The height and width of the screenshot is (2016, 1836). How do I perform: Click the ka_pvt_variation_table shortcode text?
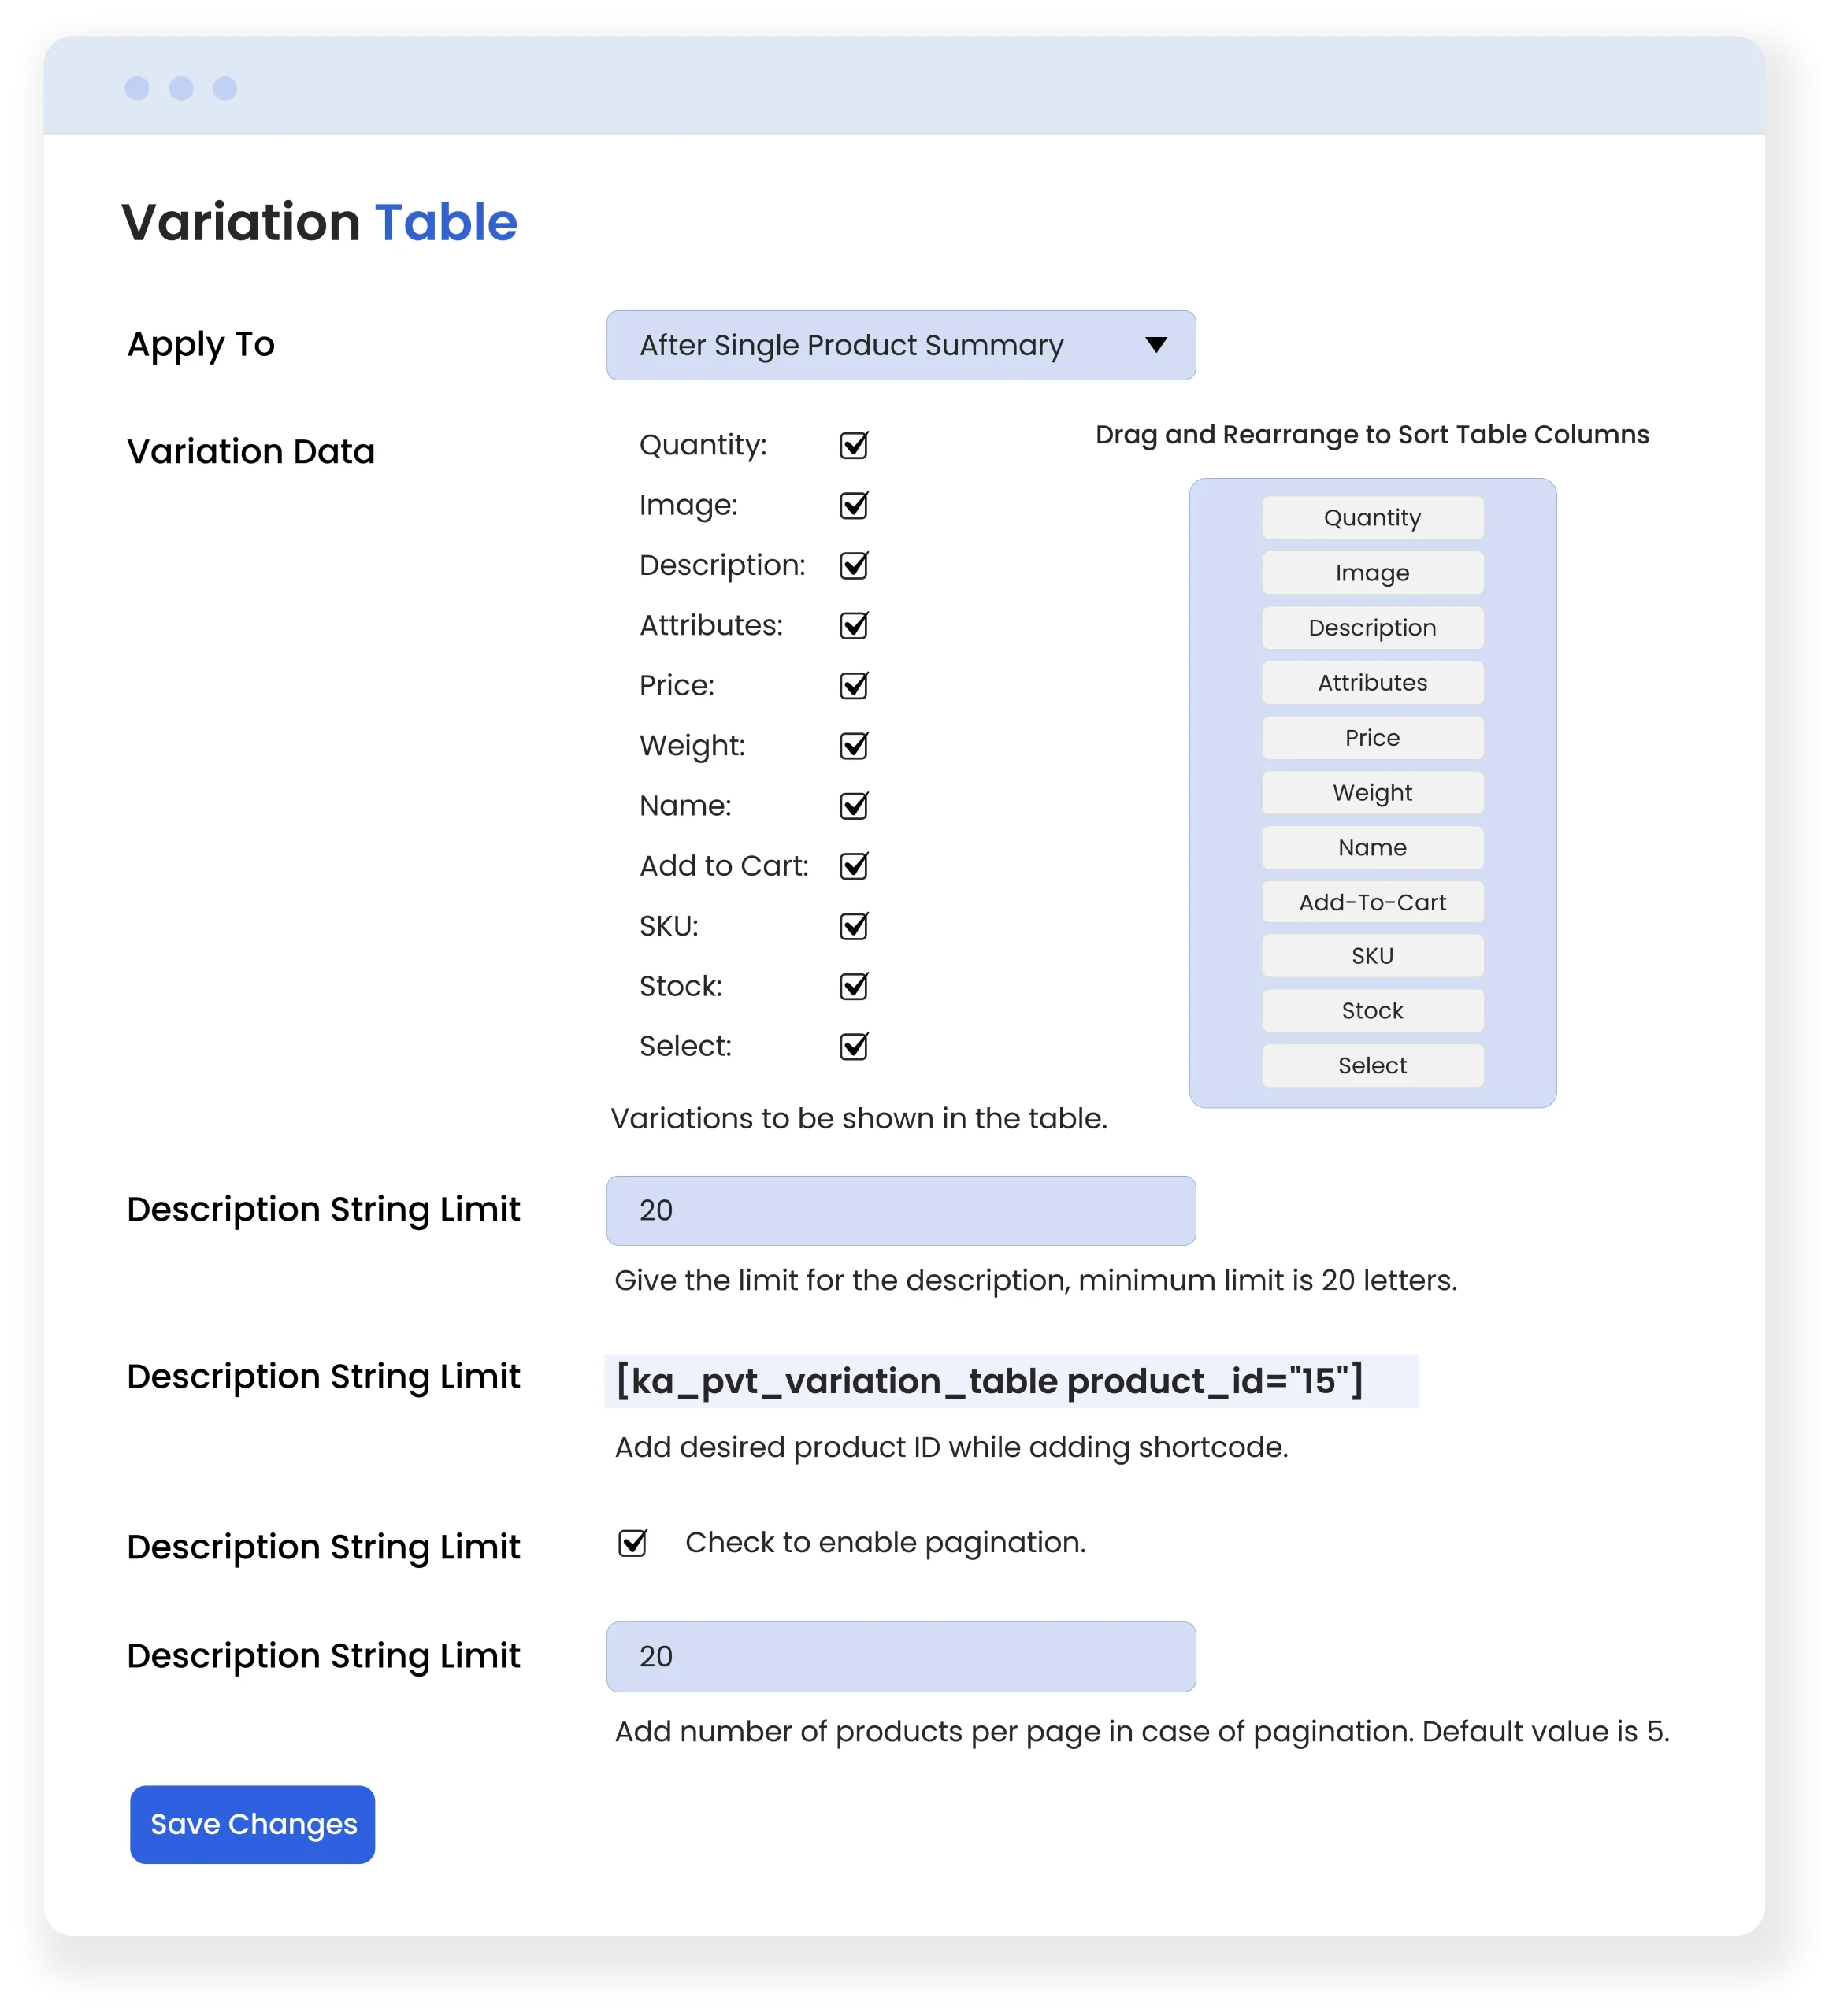[990, 1381]
